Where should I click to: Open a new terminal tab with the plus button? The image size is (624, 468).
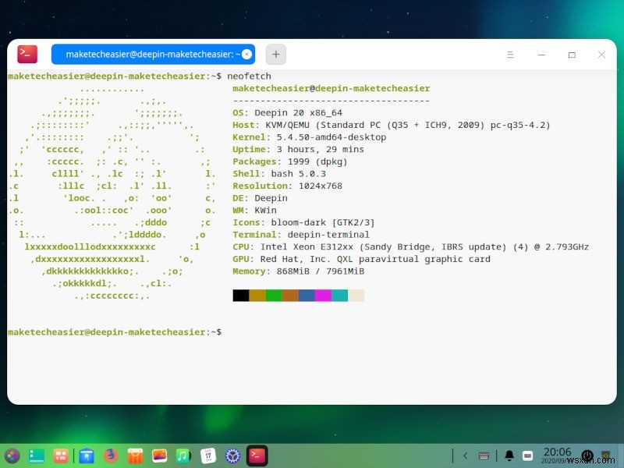275,54
